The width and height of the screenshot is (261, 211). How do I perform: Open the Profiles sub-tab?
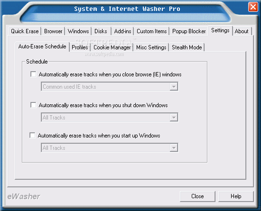(80, 47)
